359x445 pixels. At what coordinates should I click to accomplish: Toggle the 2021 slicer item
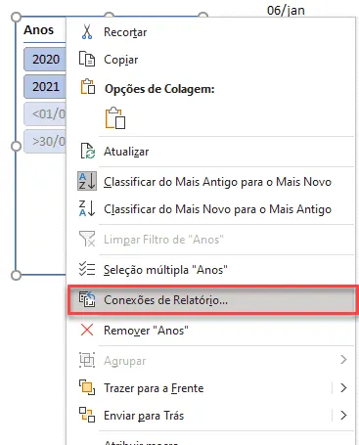click(45, 86)
